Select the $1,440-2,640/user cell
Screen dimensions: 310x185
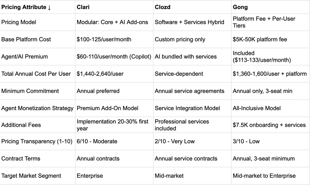pyautogui.click(x=114, y=74)
